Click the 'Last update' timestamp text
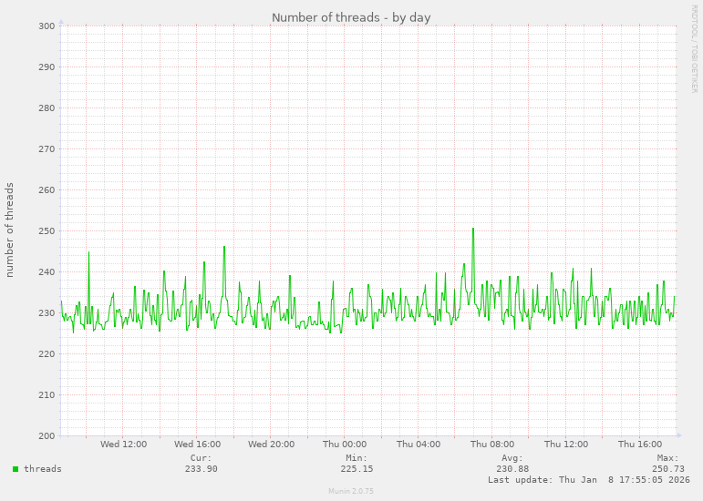This screenshot has width=703, height=501. [589, 479]
